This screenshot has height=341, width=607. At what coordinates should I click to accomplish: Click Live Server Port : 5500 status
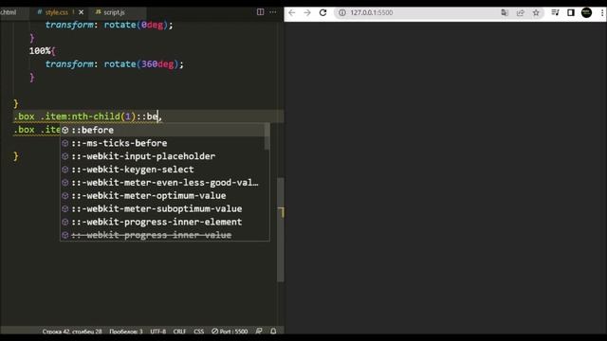(230, 332)
